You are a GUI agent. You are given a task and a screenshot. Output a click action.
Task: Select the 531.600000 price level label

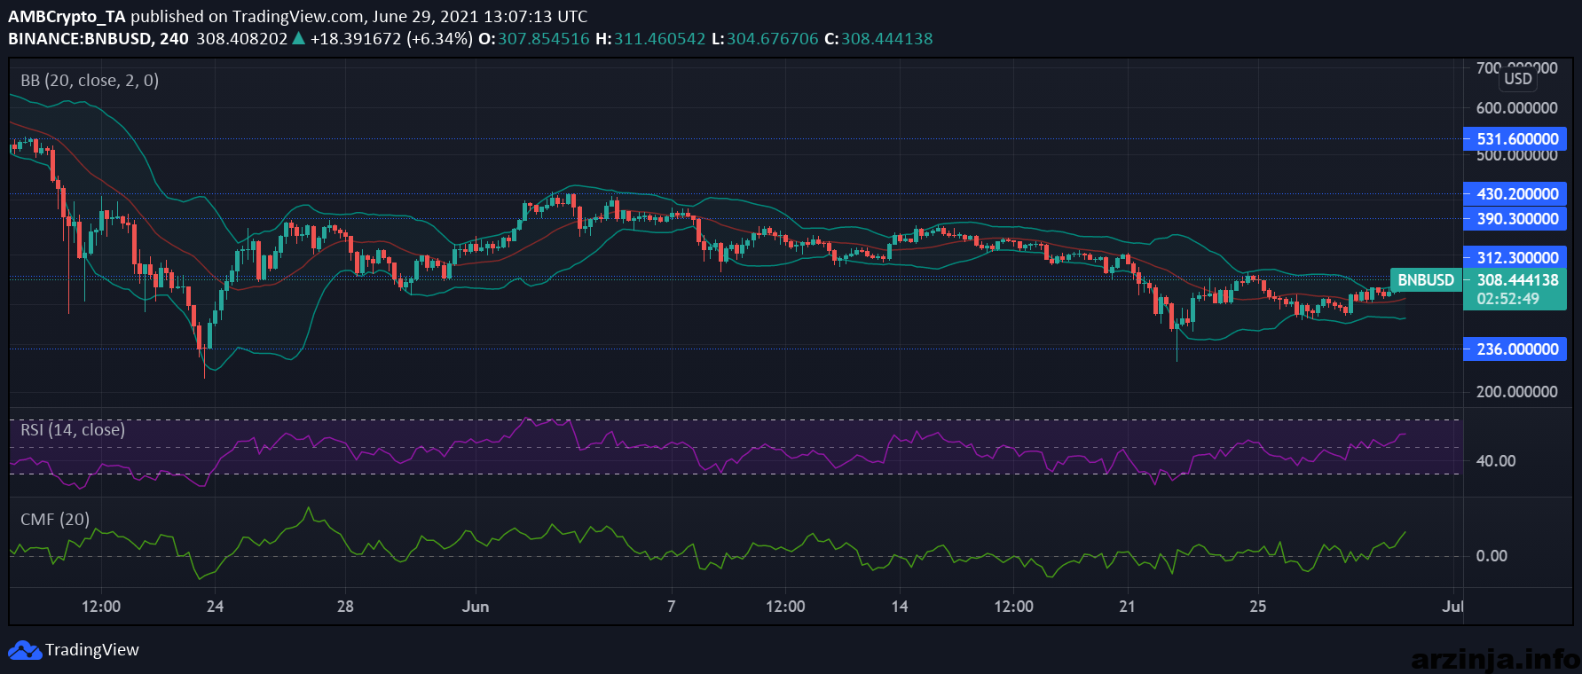[x=1515, y=139]
